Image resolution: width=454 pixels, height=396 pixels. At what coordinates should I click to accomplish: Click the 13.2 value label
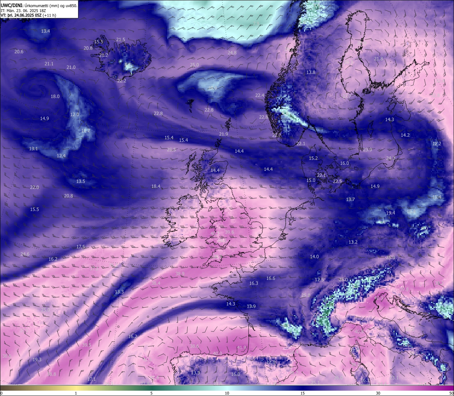click(353, 242)
